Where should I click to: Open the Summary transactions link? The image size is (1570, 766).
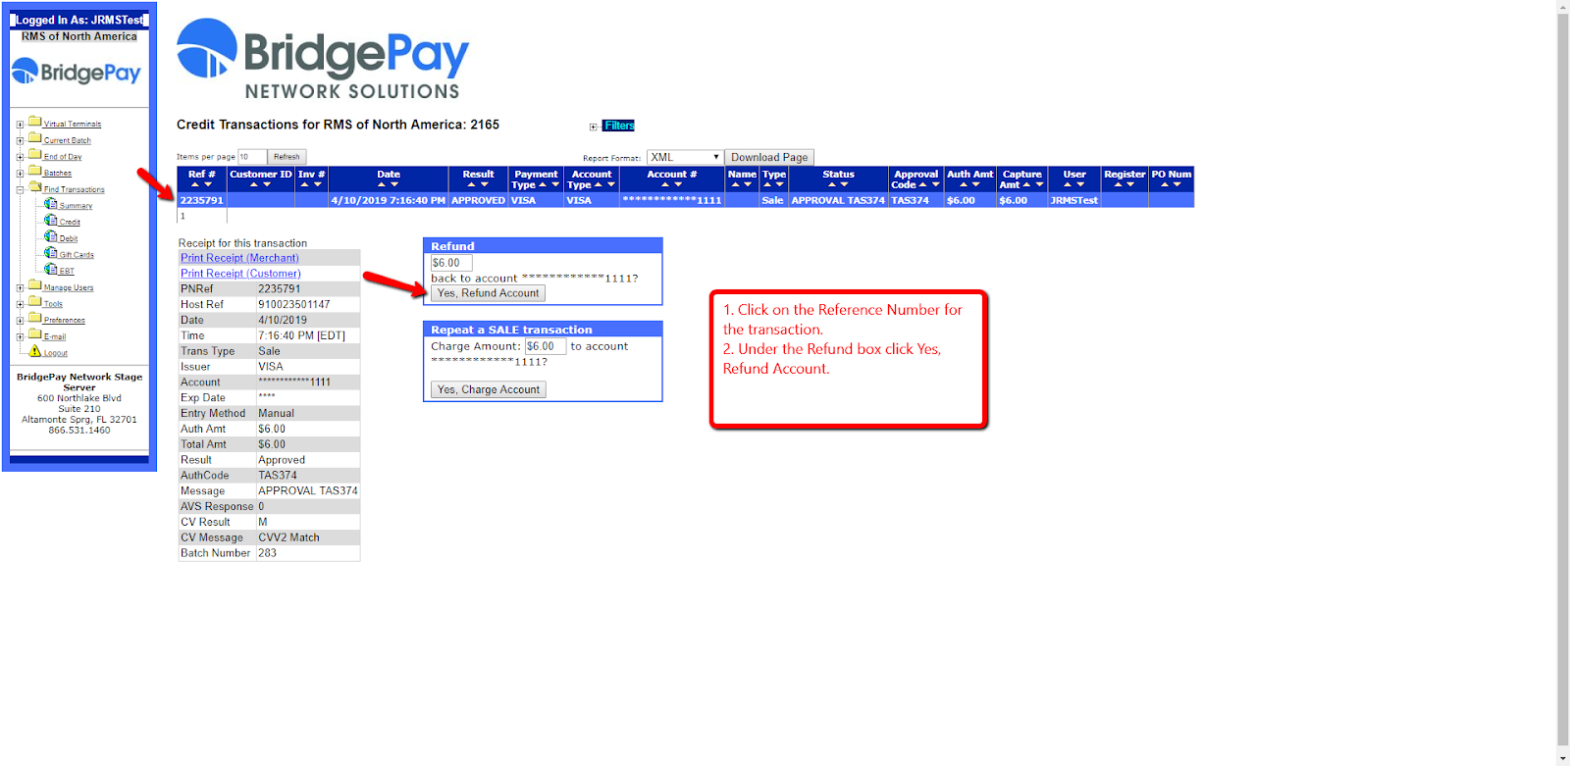[76, 206]
